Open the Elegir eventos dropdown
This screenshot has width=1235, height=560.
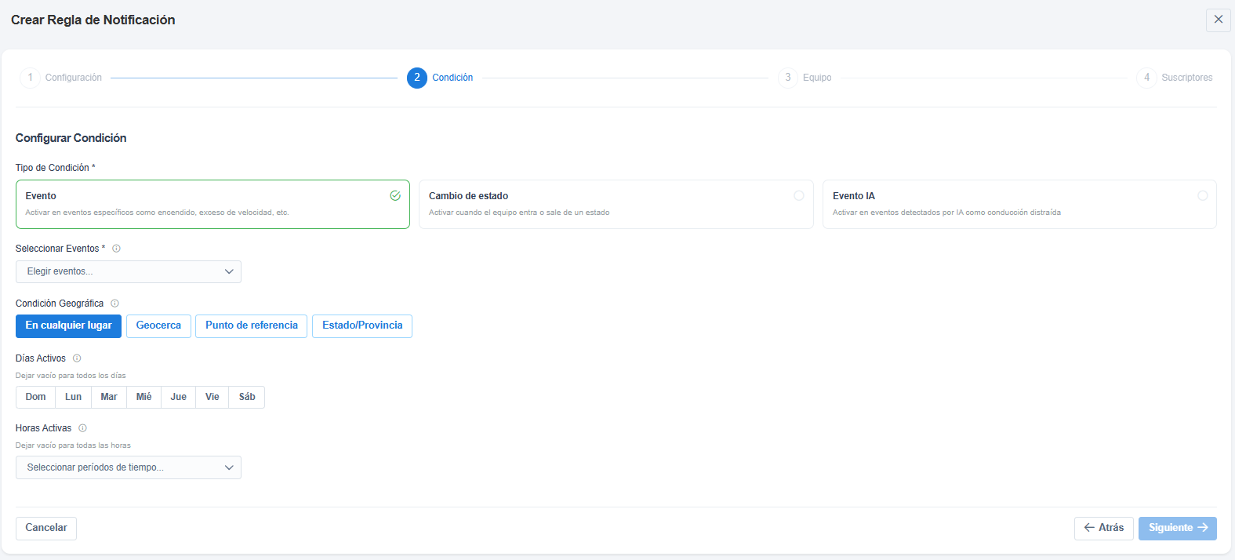click(129, 271)
